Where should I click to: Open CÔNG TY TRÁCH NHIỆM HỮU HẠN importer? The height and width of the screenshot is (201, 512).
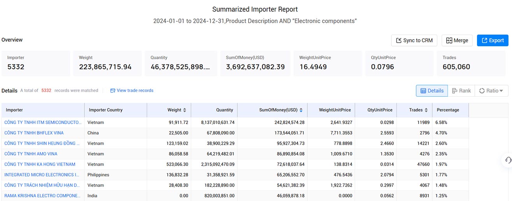coord(42,185)
